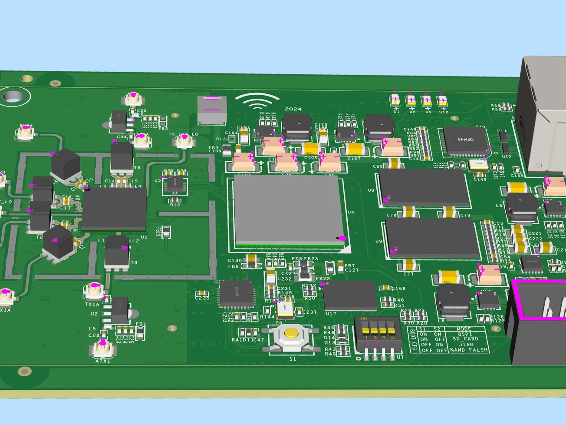
Task: Click the BOOT CFG silkscreen label
Action: click(413, 340)
